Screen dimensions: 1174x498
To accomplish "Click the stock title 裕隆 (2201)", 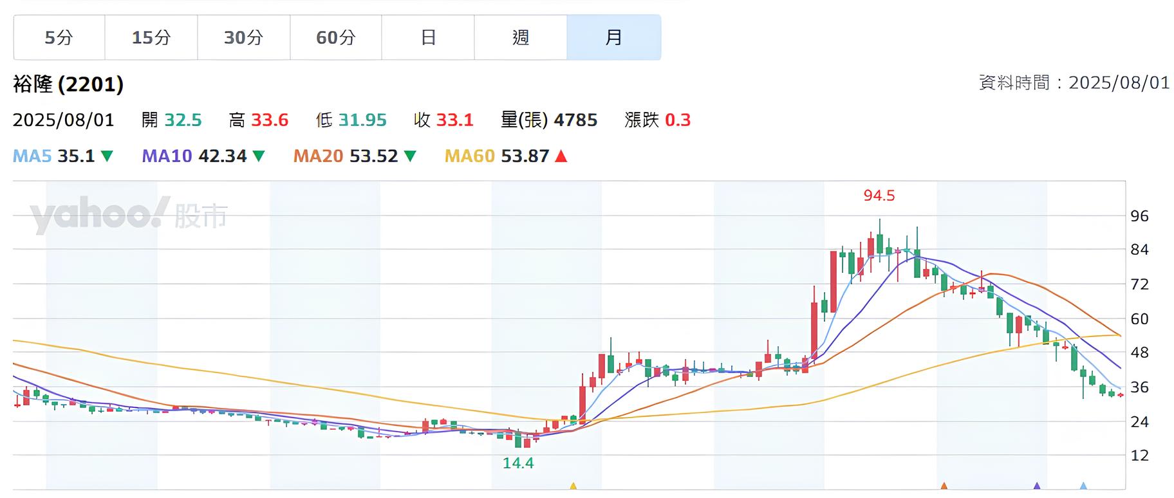I will pyautogui.click(x=68, y=84).
